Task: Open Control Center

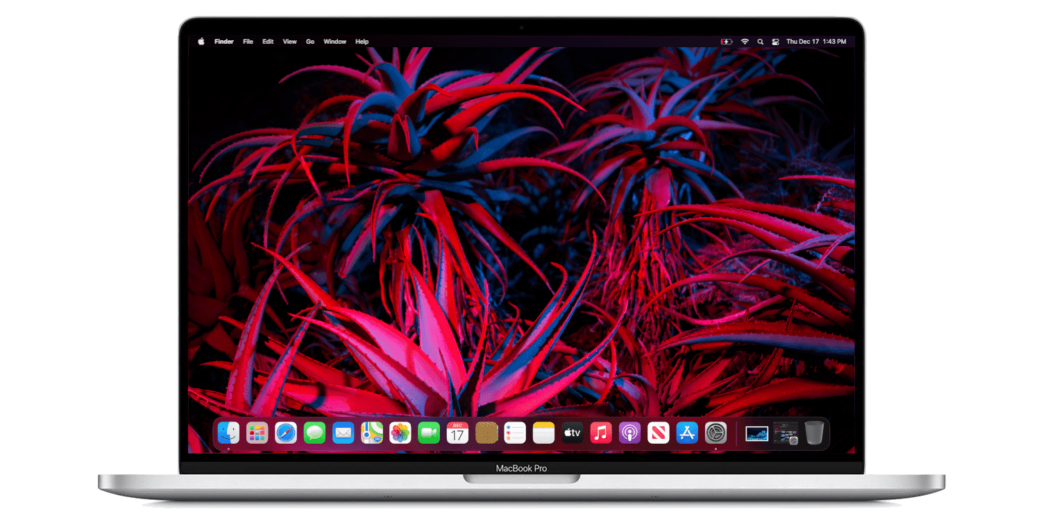Action: 776,42
